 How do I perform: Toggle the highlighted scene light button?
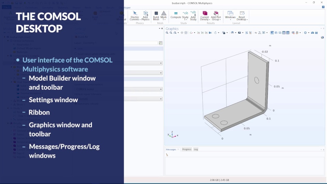pyautogui.click(x=272, y=33)
